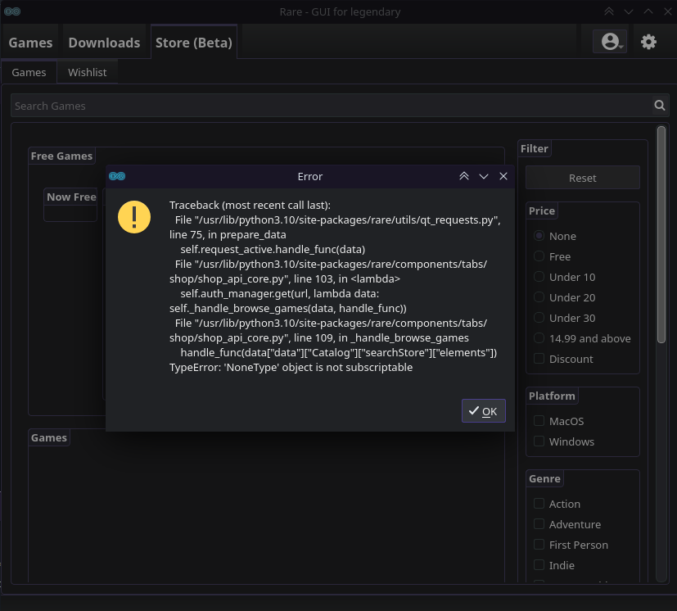Open the user account icon

click(x=609, y=41)
